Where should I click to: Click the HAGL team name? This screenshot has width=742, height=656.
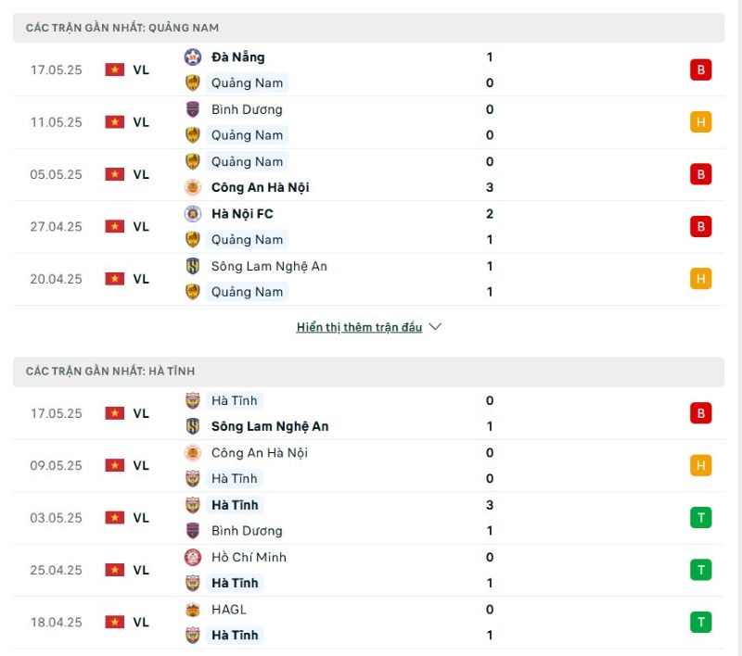tap(229, 610)
